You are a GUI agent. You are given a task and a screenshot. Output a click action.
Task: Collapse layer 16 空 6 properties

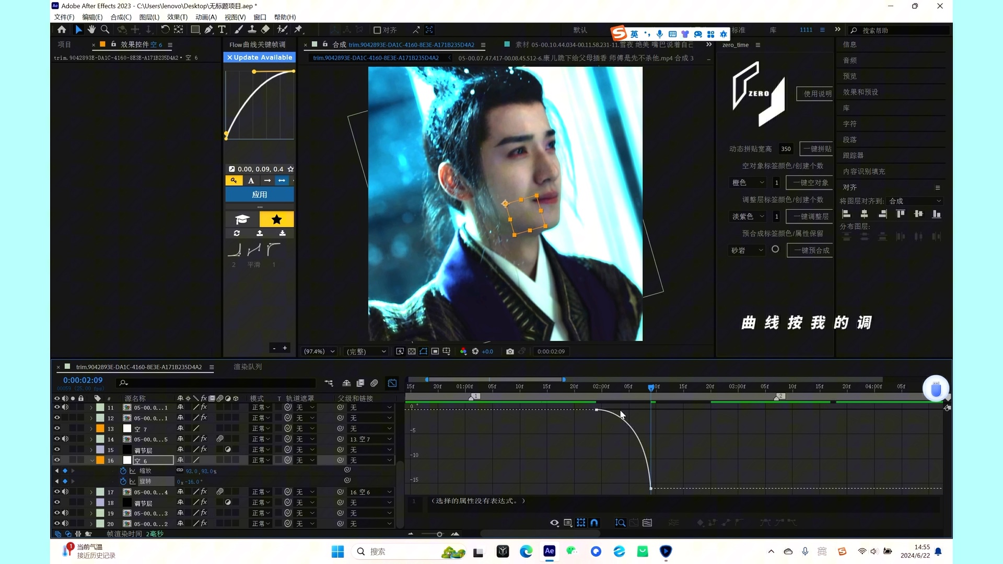pyautogui.click(x=91, y=460)
